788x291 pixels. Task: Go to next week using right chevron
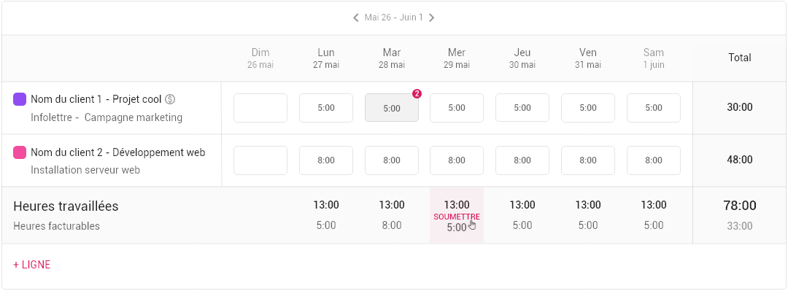coord(431,18)
